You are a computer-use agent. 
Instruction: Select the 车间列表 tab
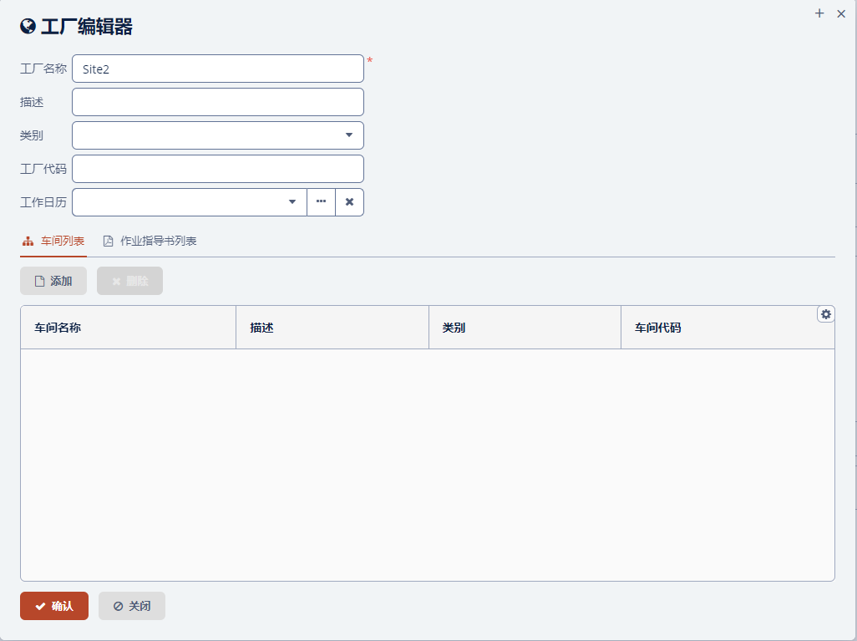pos(62,242)
